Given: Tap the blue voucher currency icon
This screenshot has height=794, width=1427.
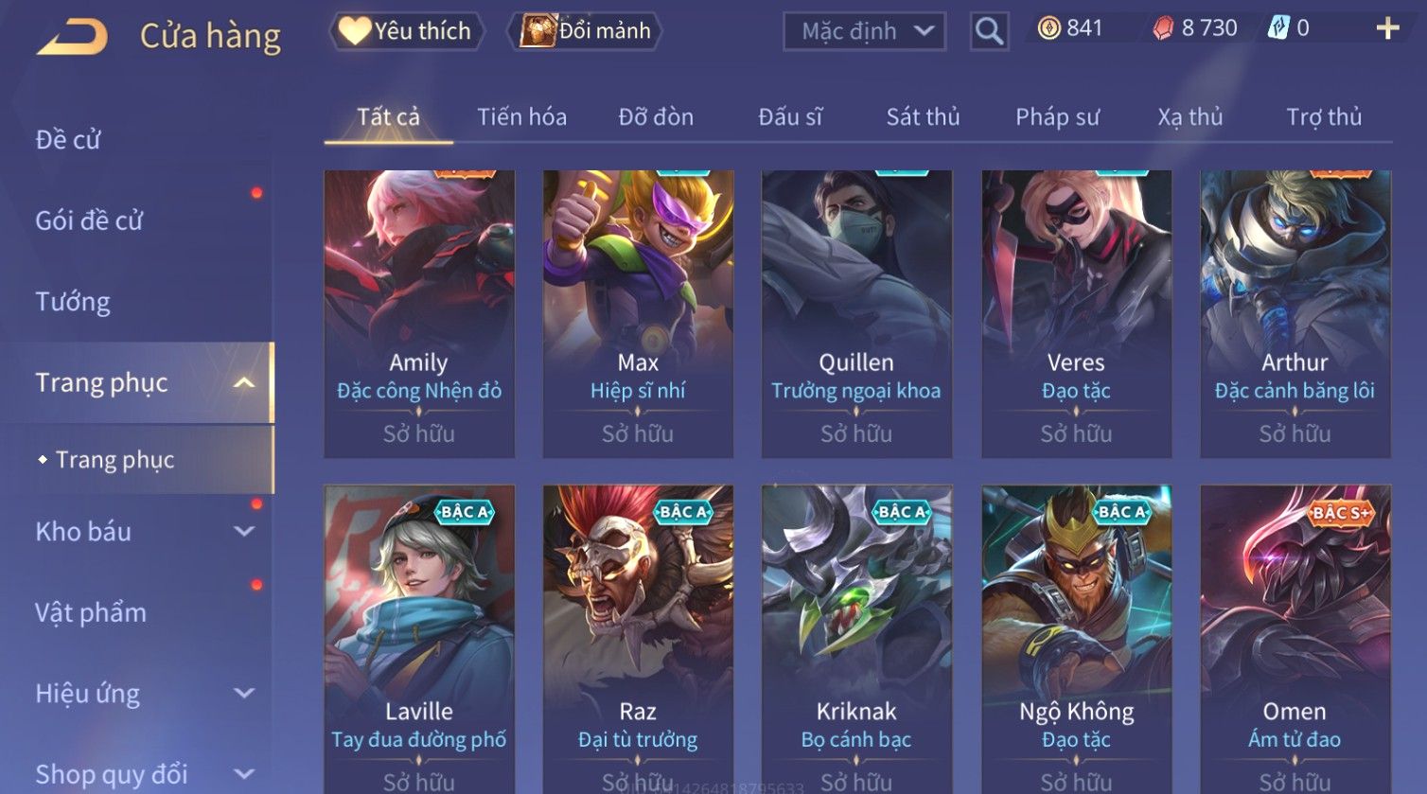Looking at the screenshot, I should [1277, 28].
